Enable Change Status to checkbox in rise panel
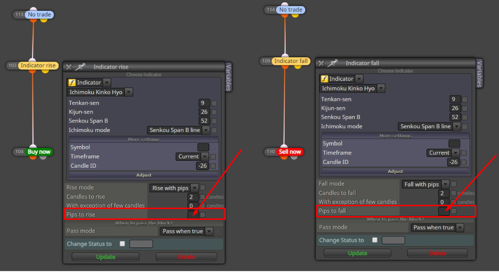 (122, 244)
